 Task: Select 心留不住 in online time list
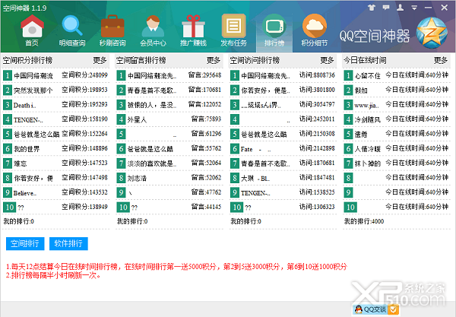click(367, 76)
